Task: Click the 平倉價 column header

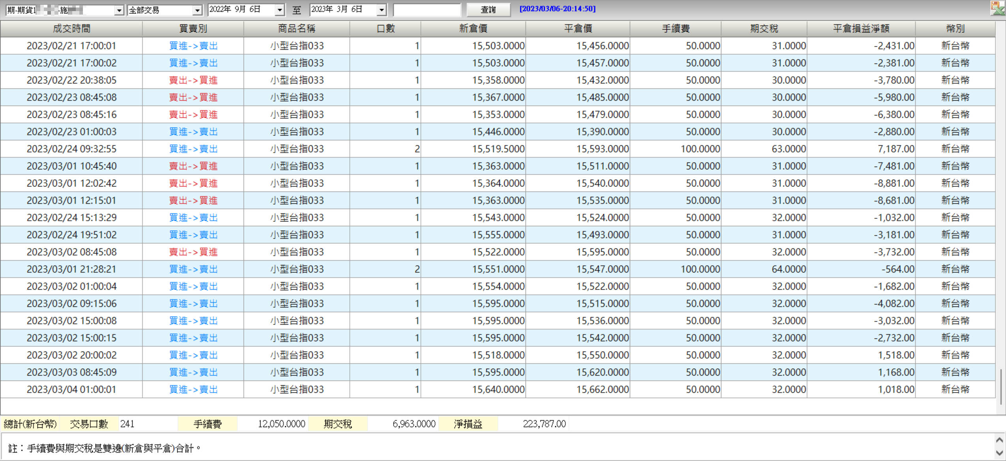Action: [578, 29]
